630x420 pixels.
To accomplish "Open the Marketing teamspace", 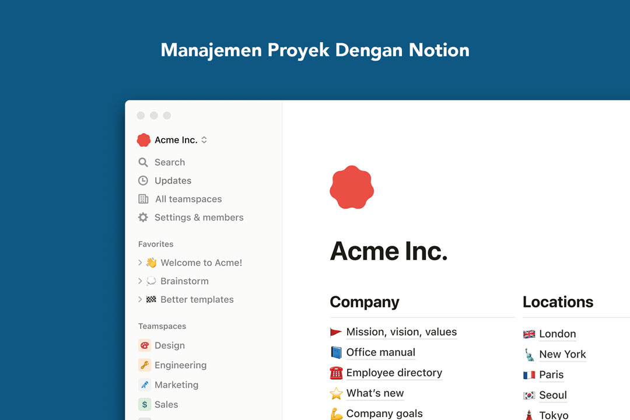I will click(x=176, y=385).
